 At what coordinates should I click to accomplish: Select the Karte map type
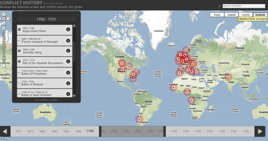coord(217,15)
